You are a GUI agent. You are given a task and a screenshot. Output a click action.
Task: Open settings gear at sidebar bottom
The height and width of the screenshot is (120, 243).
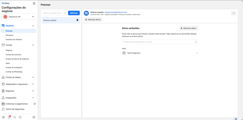[3, 117]
